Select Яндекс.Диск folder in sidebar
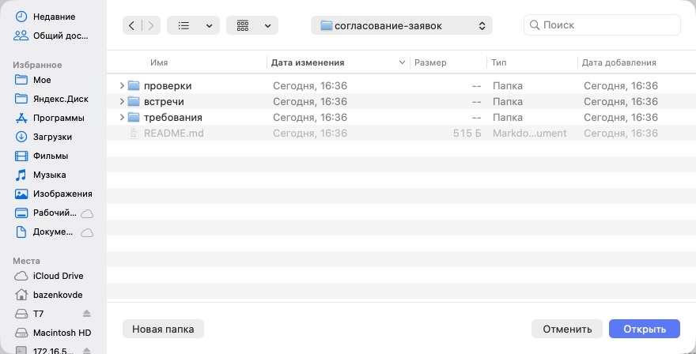The image size is (696, 354). coord(51,99)
